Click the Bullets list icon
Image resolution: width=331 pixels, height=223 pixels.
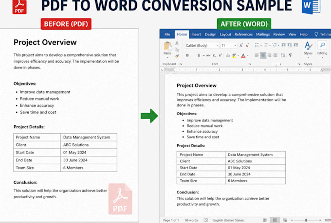coord(257,45)
